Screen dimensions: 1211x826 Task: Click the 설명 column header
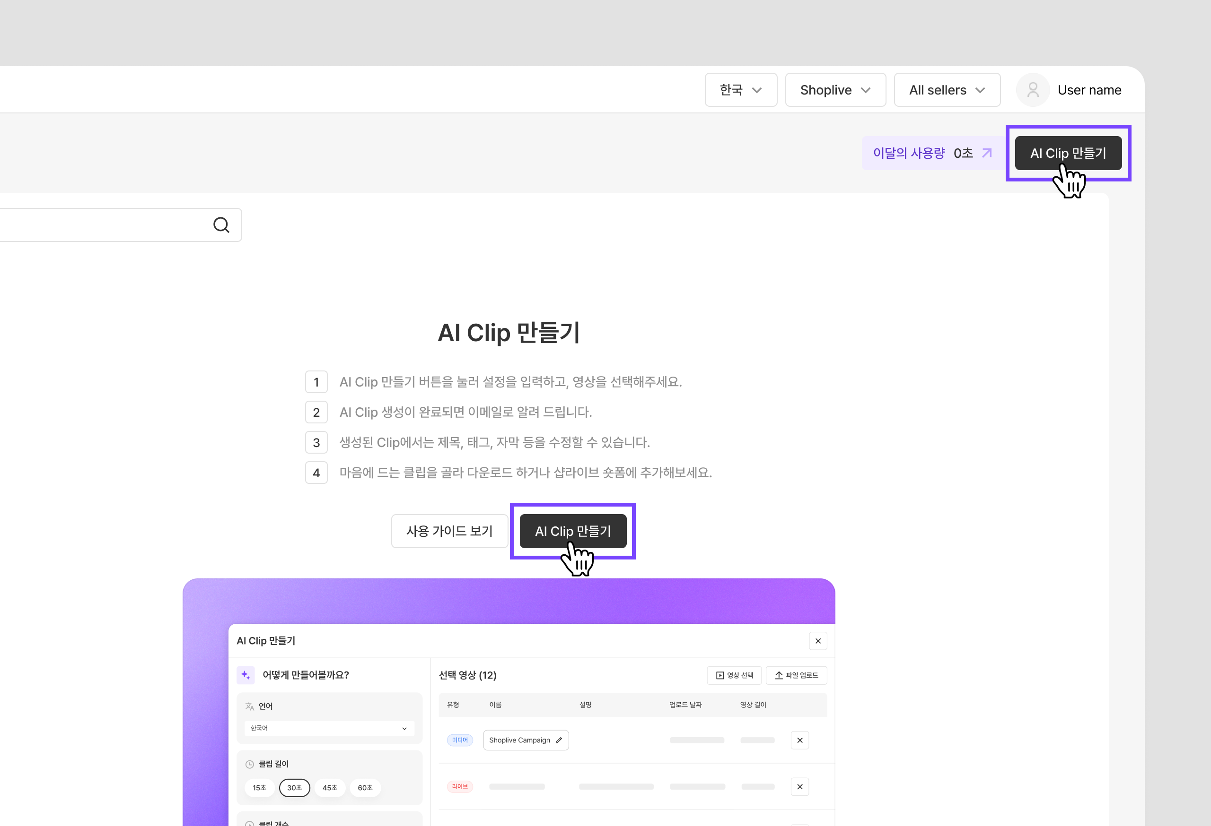pyautogui.click(x=585, y=705)
